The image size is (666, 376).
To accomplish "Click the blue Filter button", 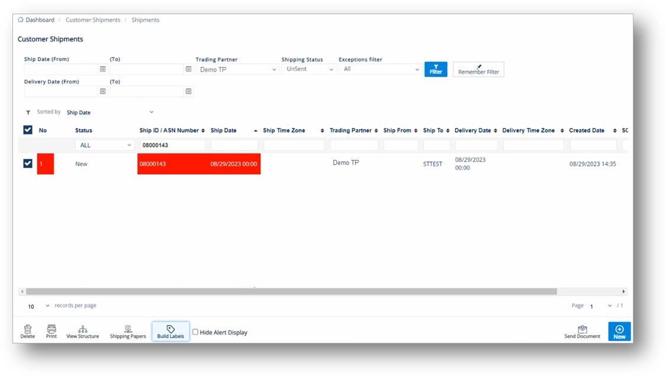I will click(x=436, y=69).
